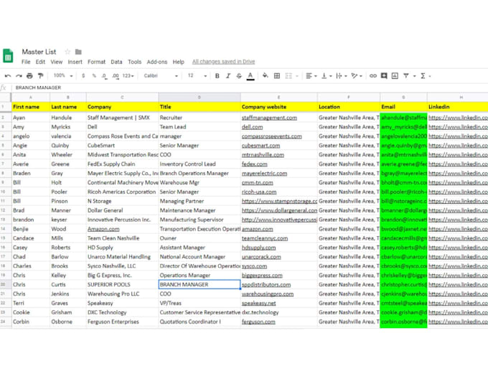Increase decimal places (.00)
The image size is (488, 366).
tap(116, 75)
